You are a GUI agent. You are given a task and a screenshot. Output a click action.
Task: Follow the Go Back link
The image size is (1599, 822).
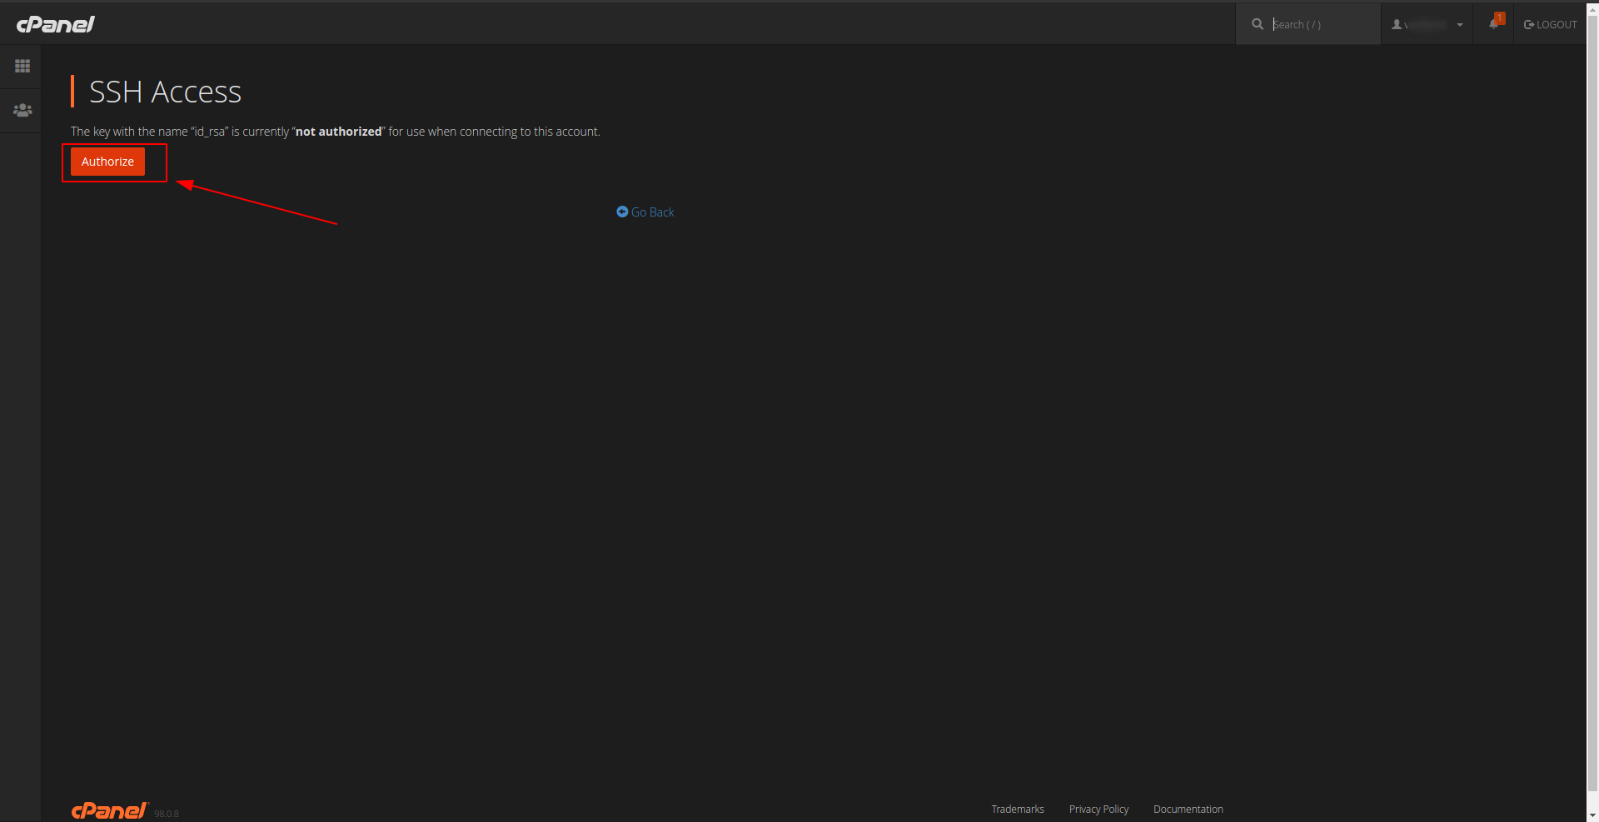click(x=652, y=212)
